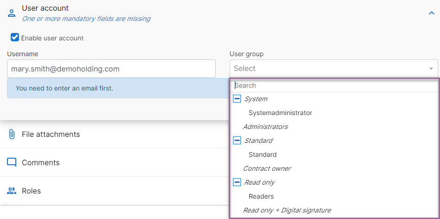
Task: Click the File attachments paperclip icon
Action: pos(12,134)
